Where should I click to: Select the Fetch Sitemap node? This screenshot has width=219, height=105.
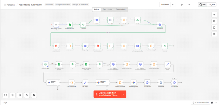point(97,20)
